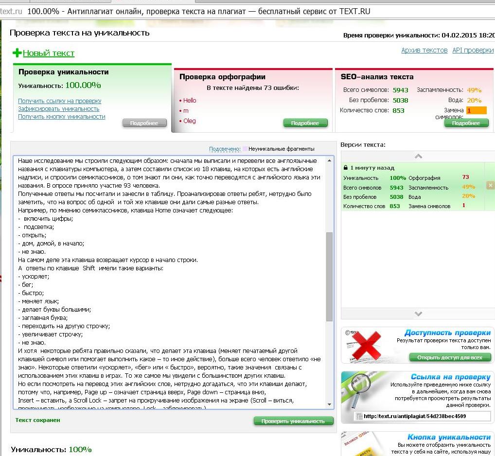This screenshot has width=495, height=456.
Task: Click the Кнопка уникальности heading
Action: (449, 437)
